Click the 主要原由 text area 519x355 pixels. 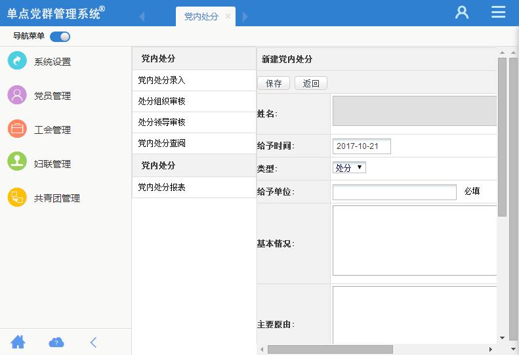[415, 315]
